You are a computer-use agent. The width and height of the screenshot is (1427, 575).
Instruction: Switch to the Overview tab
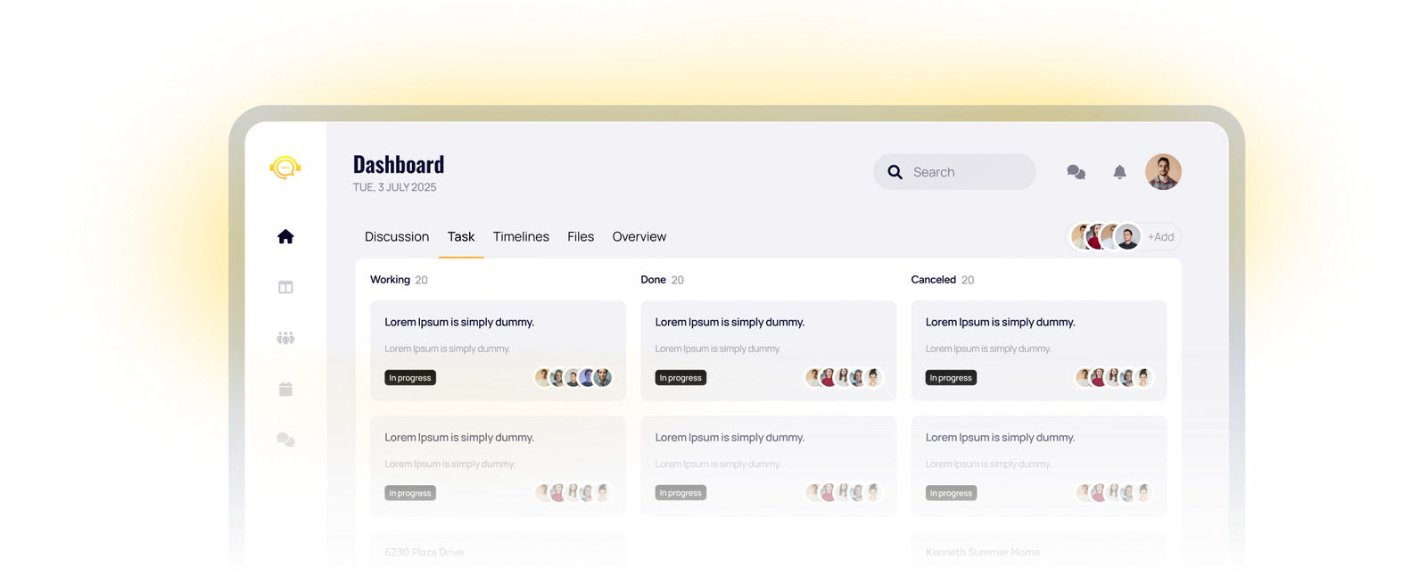639,237
